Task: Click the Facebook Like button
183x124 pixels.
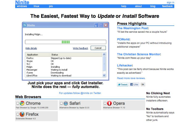Action: (134, 84)
